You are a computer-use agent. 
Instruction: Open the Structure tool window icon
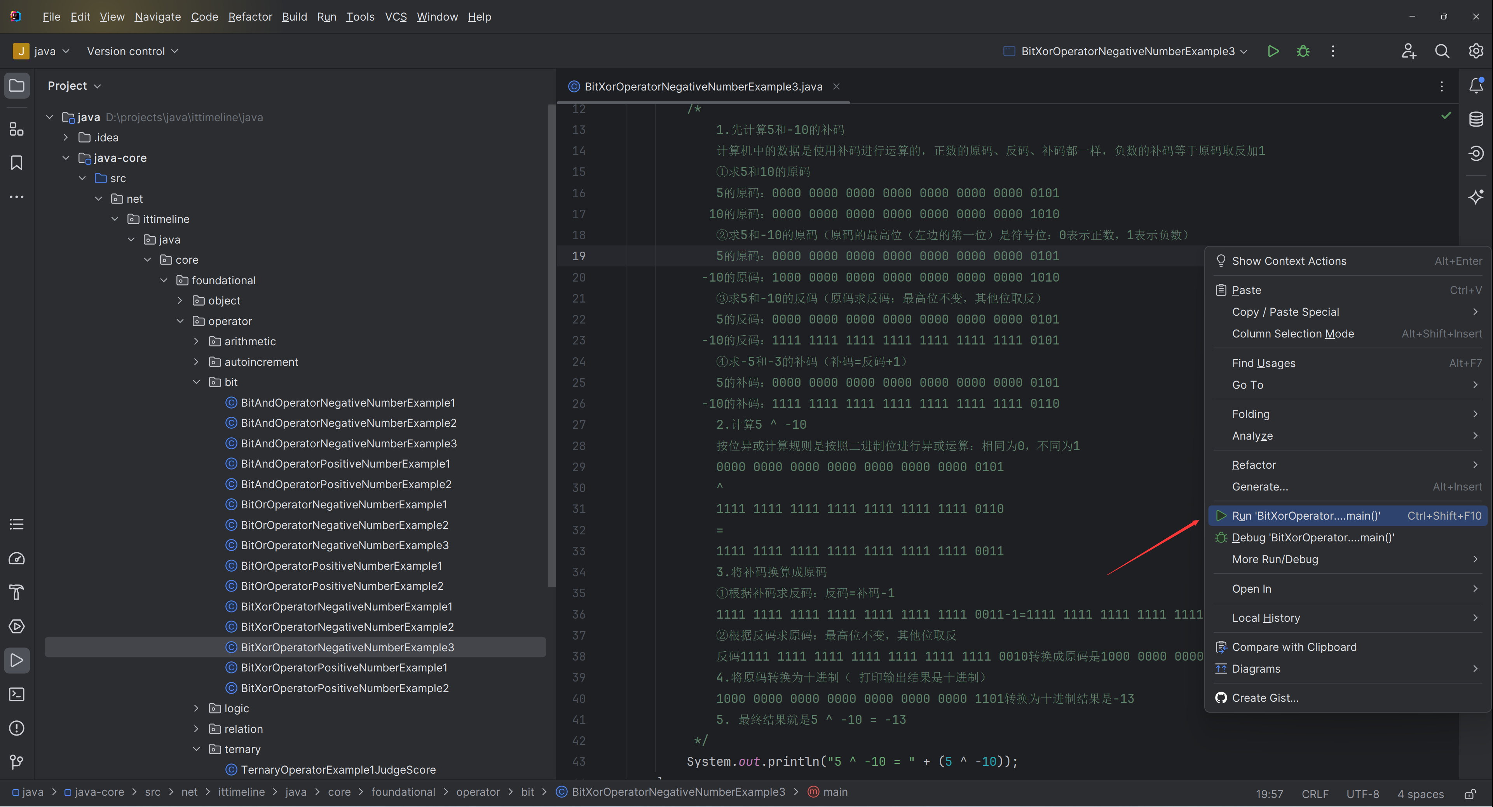click(17, 129)
